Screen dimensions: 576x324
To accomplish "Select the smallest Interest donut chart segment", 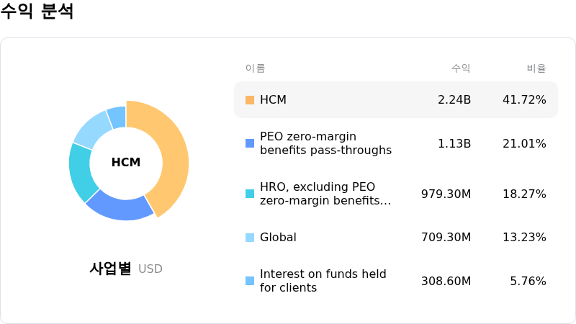I will tap(117, 117).
